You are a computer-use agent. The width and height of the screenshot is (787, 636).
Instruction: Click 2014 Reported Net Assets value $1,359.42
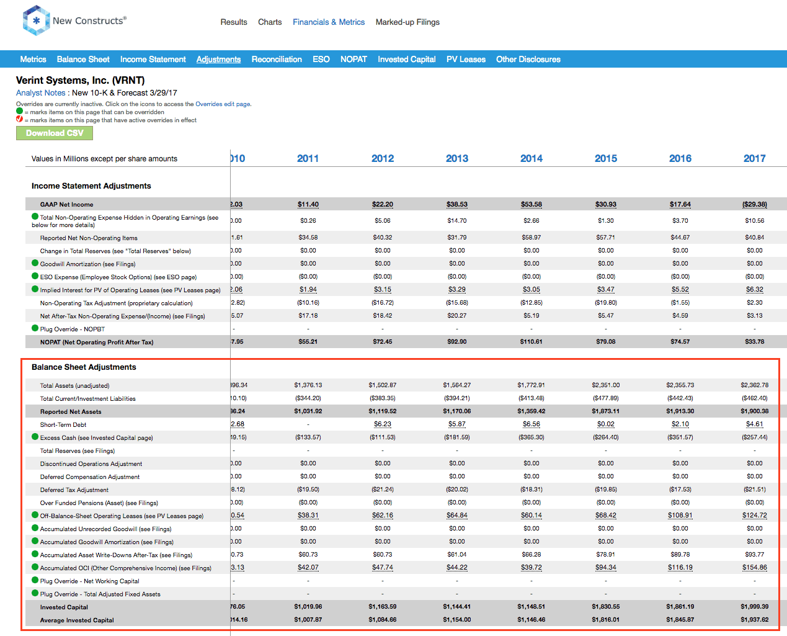coord(531,411)
